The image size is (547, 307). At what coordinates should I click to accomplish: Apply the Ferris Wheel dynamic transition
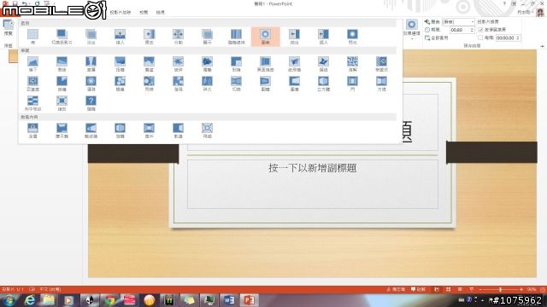62,130
